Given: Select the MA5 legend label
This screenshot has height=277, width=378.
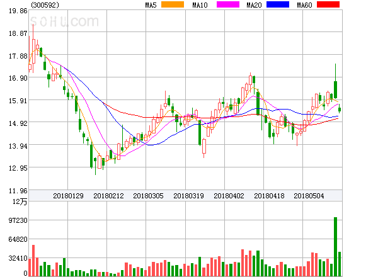Looking at the screenshot, I should pos(151,5).
